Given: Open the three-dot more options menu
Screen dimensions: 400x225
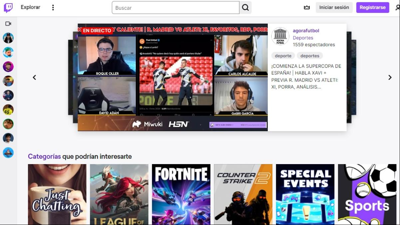Looking at the screenshot, I should [x=53, y=7].
